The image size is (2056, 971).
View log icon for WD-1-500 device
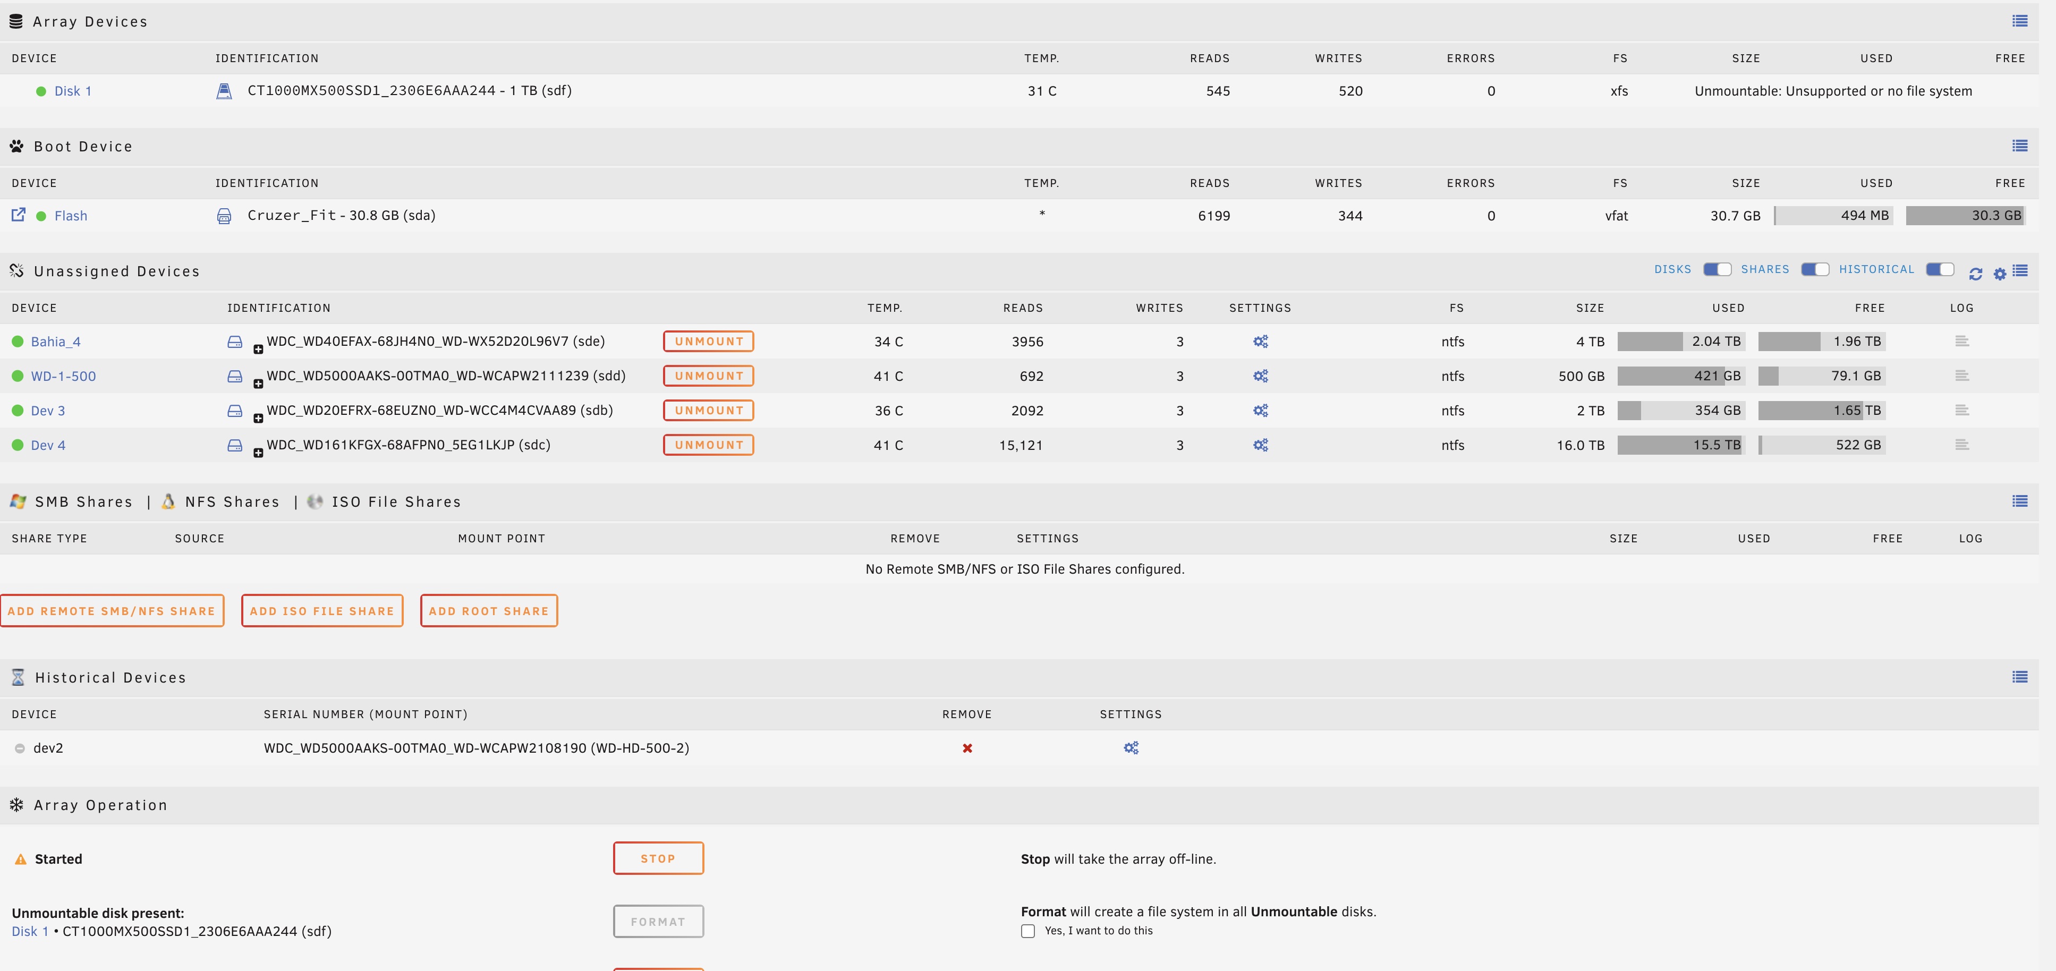(1962, 376)
